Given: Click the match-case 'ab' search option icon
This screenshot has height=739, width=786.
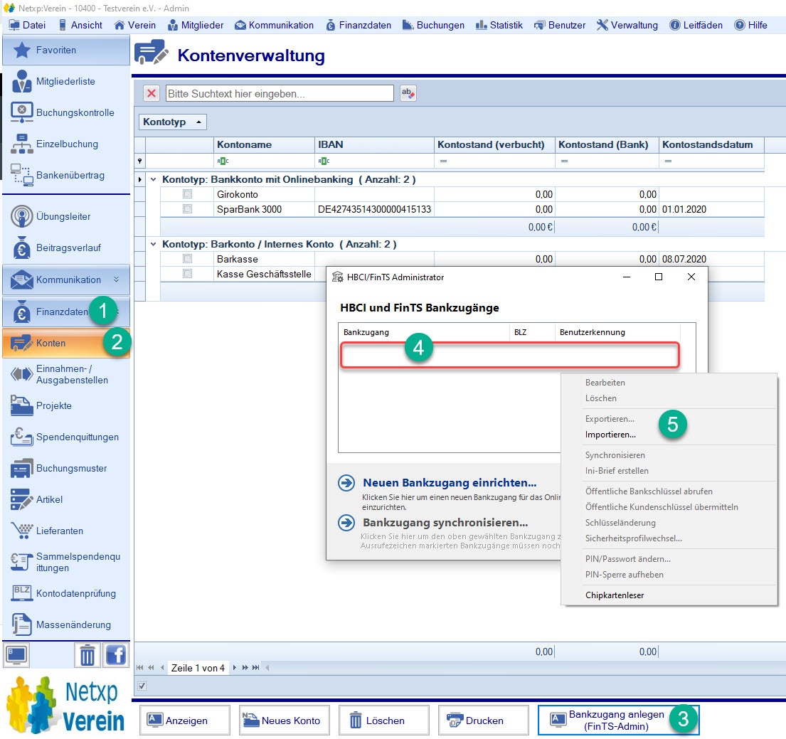Looking at the screenshot, I should point(408,93).
